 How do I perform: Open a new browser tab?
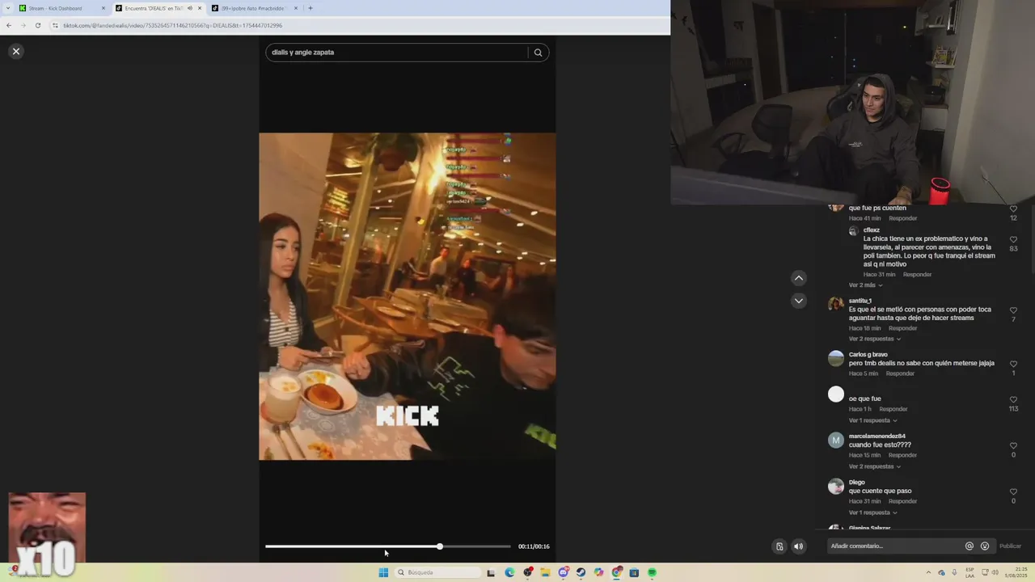click(x=310, y=8)
